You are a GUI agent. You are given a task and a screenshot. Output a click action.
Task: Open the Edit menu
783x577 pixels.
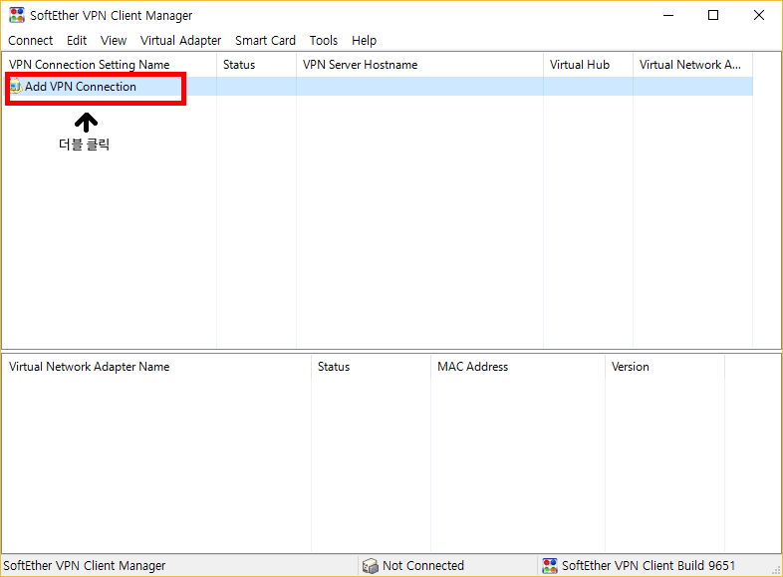tap(77, 41)
